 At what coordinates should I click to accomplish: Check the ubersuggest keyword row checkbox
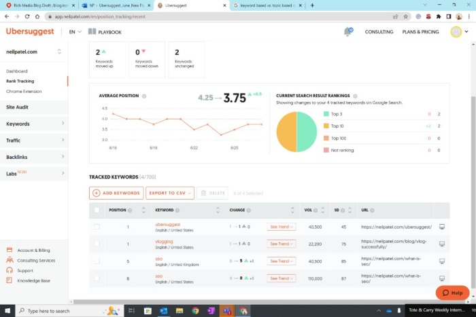click(x=97, y=227)
